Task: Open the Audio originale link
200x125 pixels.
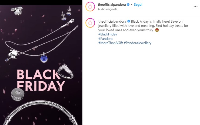Action: (x=108, y=9)
